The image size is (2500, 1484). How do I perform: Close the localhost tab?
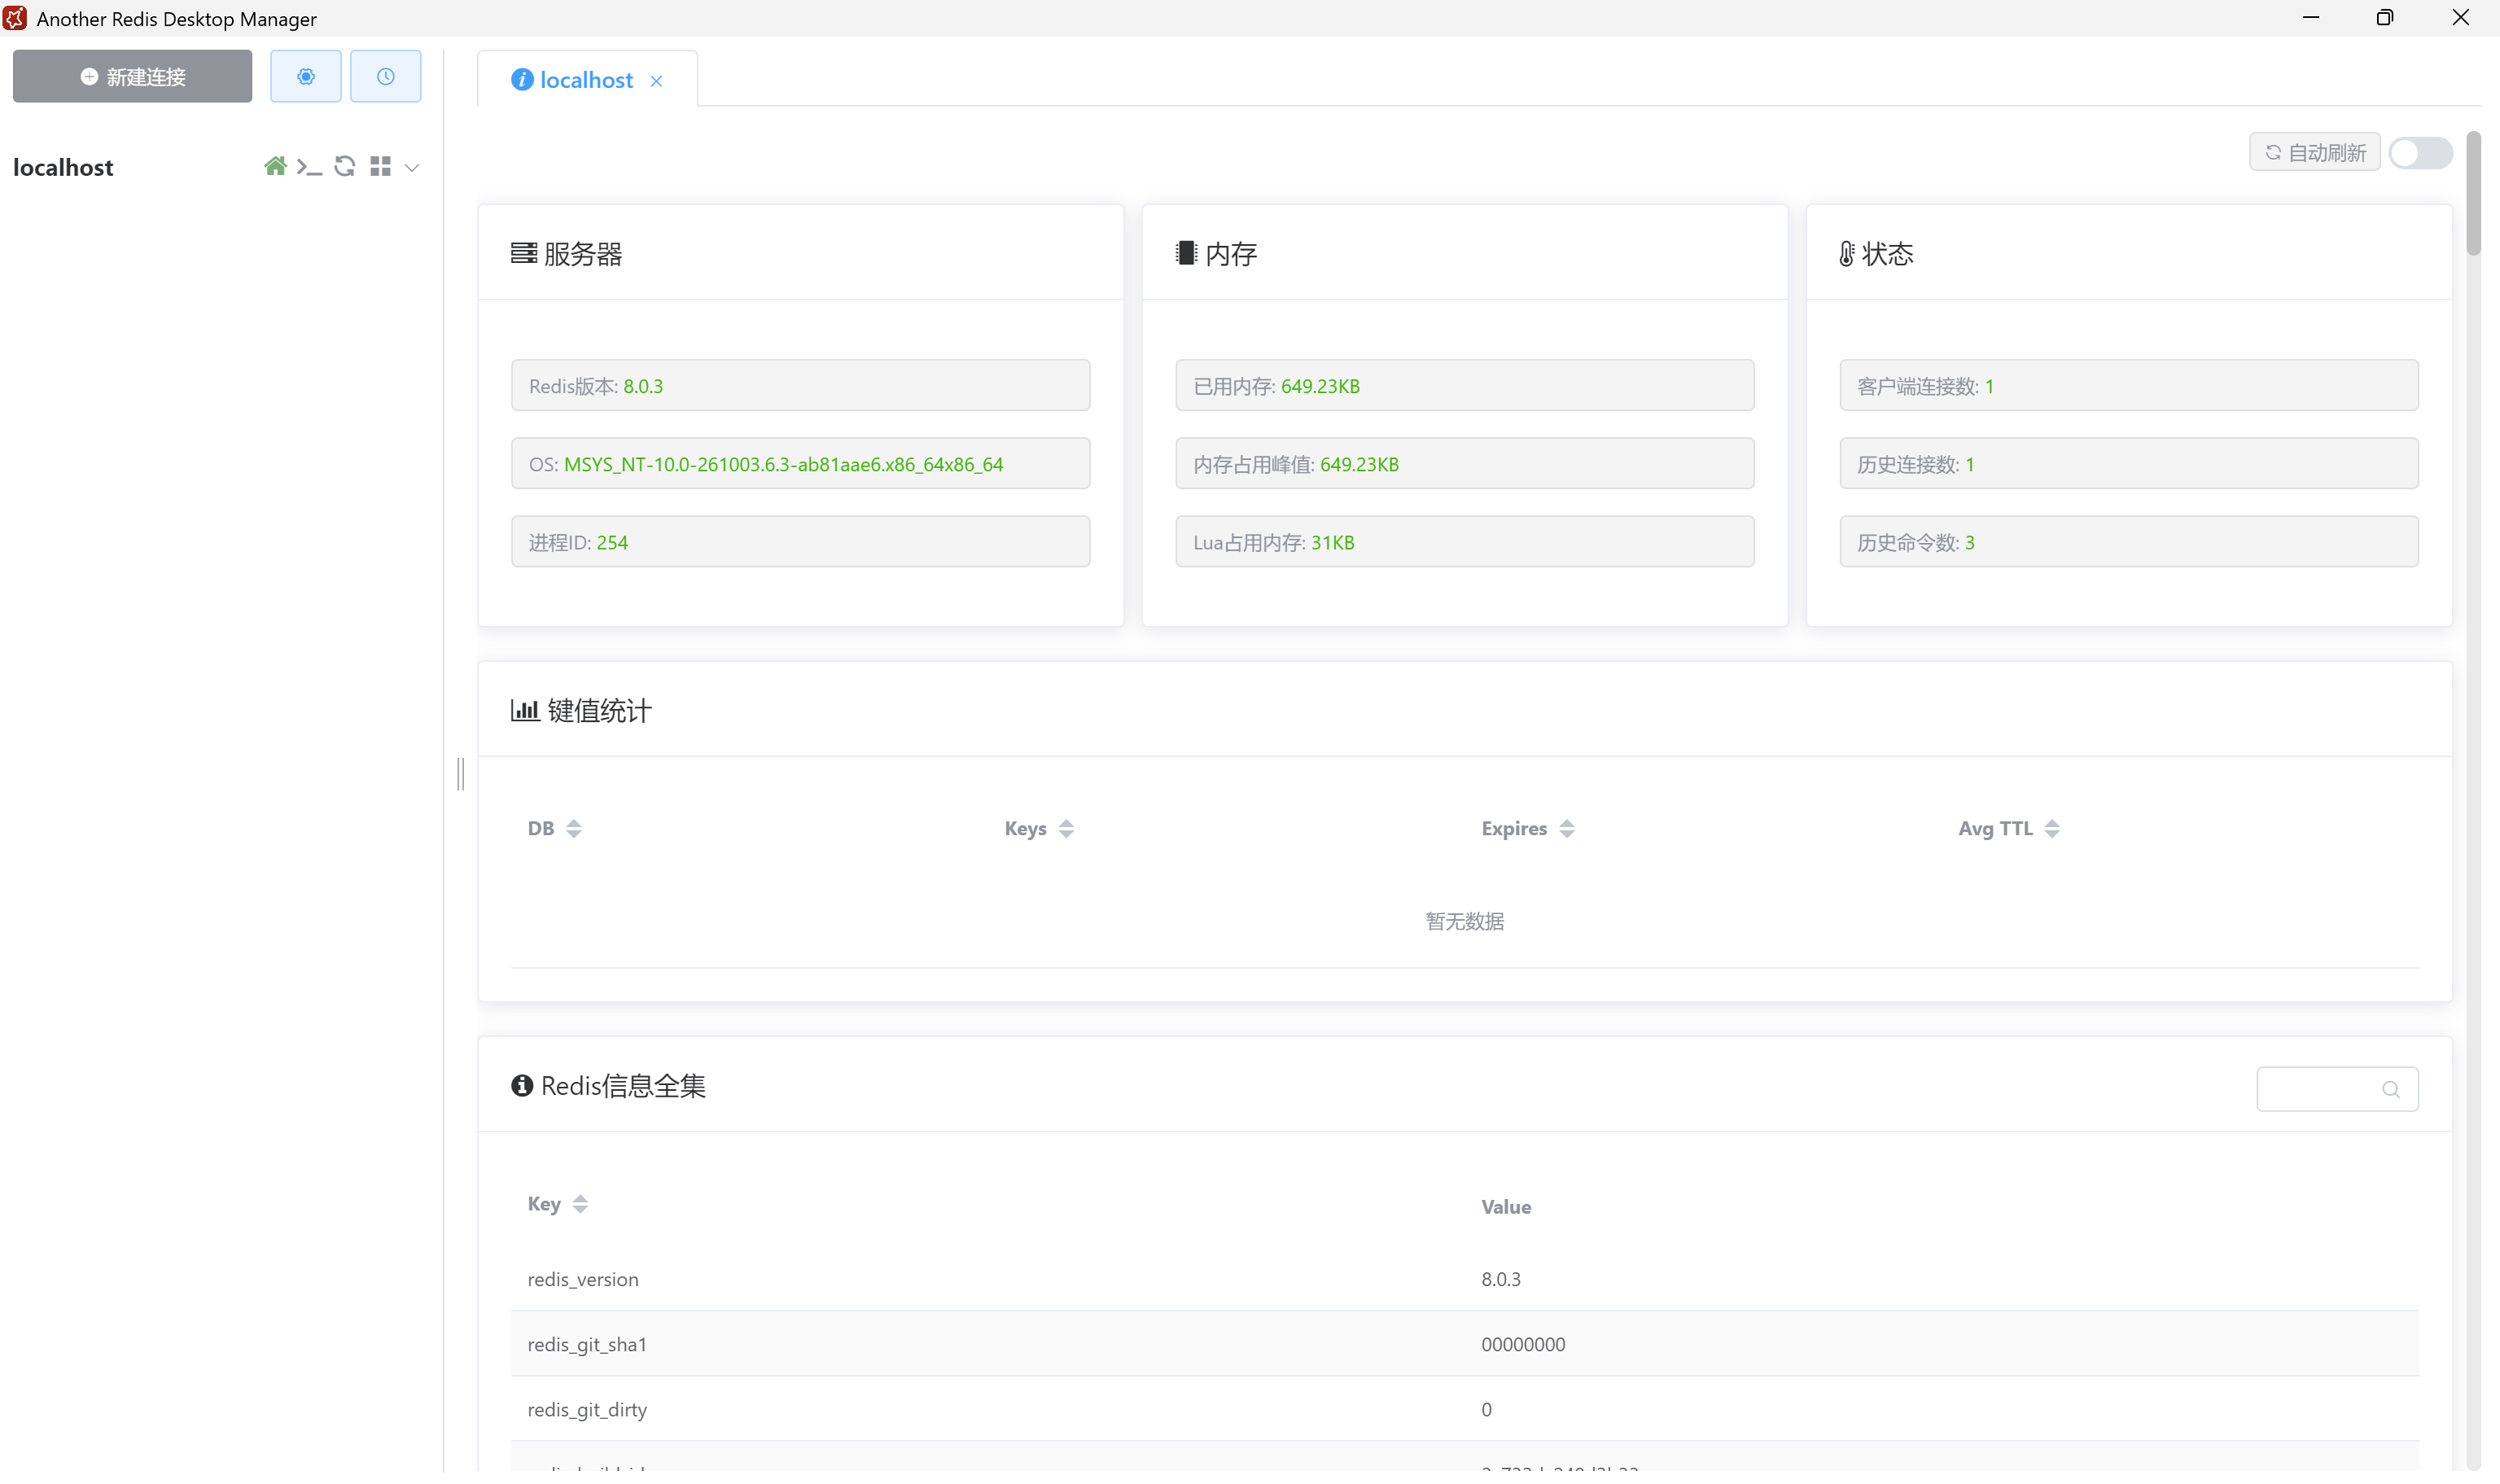(656, 81)
